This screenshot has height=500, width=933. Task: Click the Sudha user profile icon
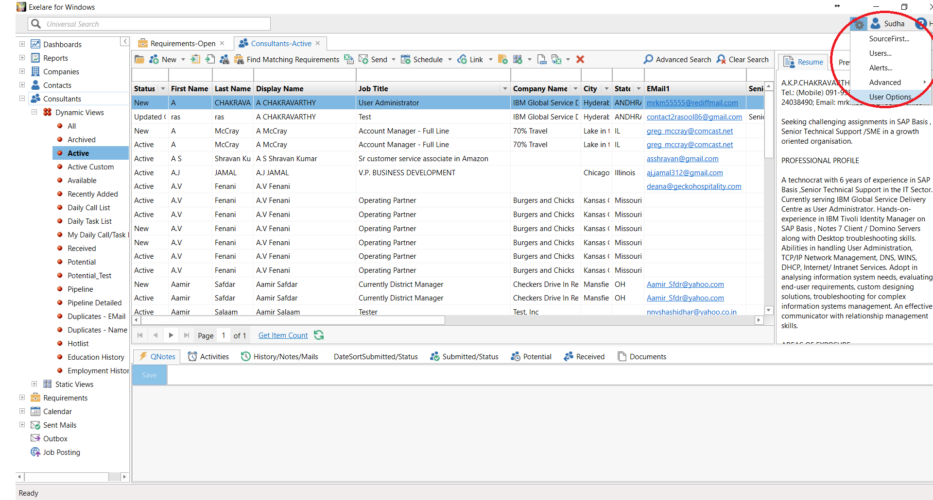tap(876, 23)
